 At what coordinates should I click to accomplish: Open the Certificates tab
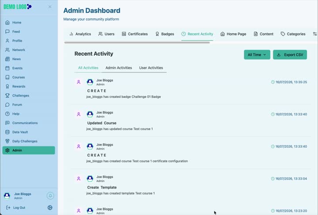[135, 34]
